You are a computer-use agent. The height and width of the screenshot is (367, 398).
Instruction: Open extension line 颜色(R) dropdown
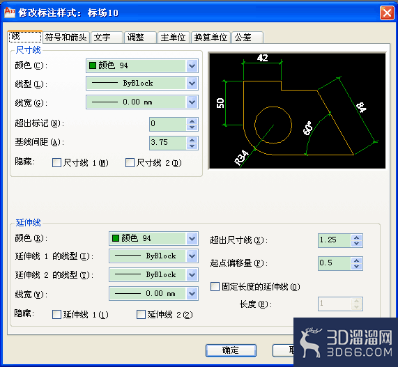coord(192,238)
